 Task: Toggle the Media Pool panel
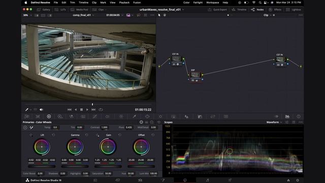(79, 10)
